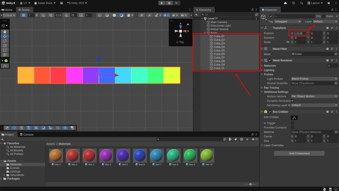Open the Layer Default dropdown
339x191 pixels.
(325, 22)
